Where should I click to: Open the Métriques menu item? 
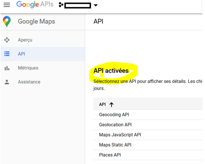[x=28, y=68]
